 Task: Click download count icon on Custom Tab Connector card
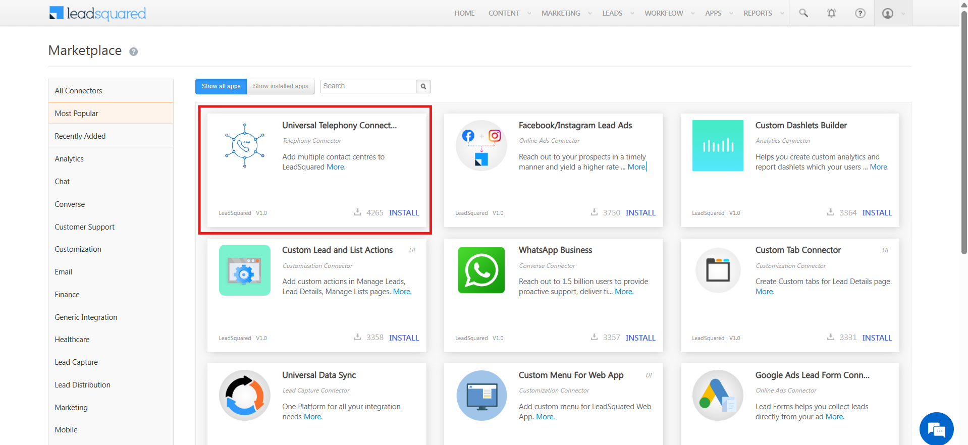pyautogui.click(x=831, y=337)
